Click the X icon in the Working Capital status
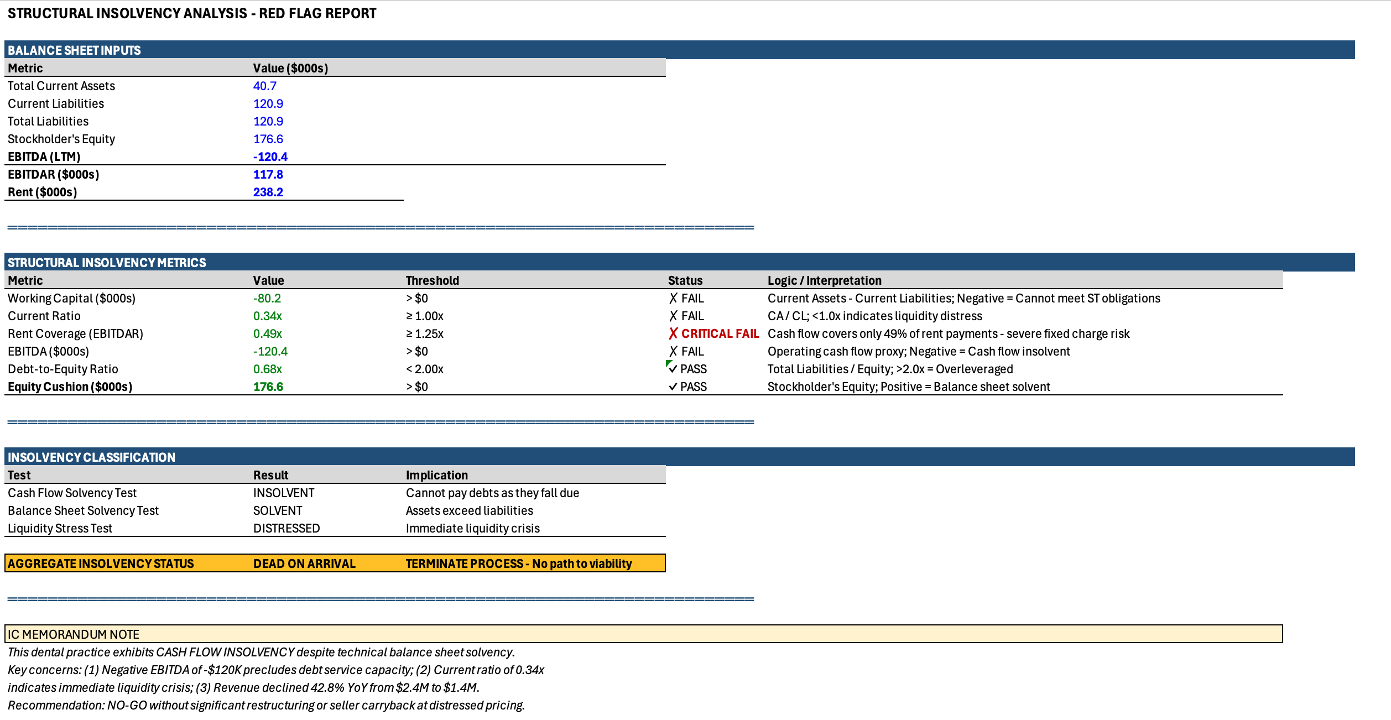The height and width of the screenshot is (720, 1391). pos(673,299)
